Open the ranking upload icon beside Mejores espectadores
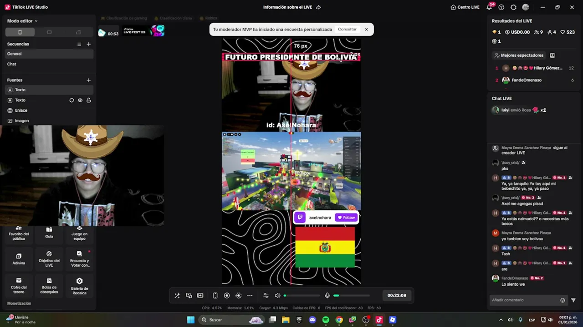This screenshot has height=327, width=583. 552,55
